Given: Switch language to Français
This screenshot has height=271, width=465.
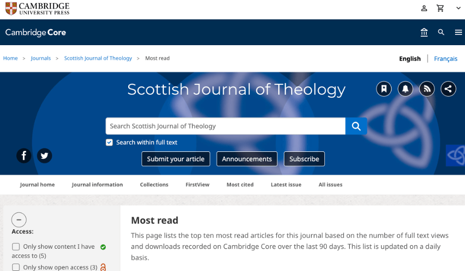Looking at the screenshot, I should [x=445, y=59].
